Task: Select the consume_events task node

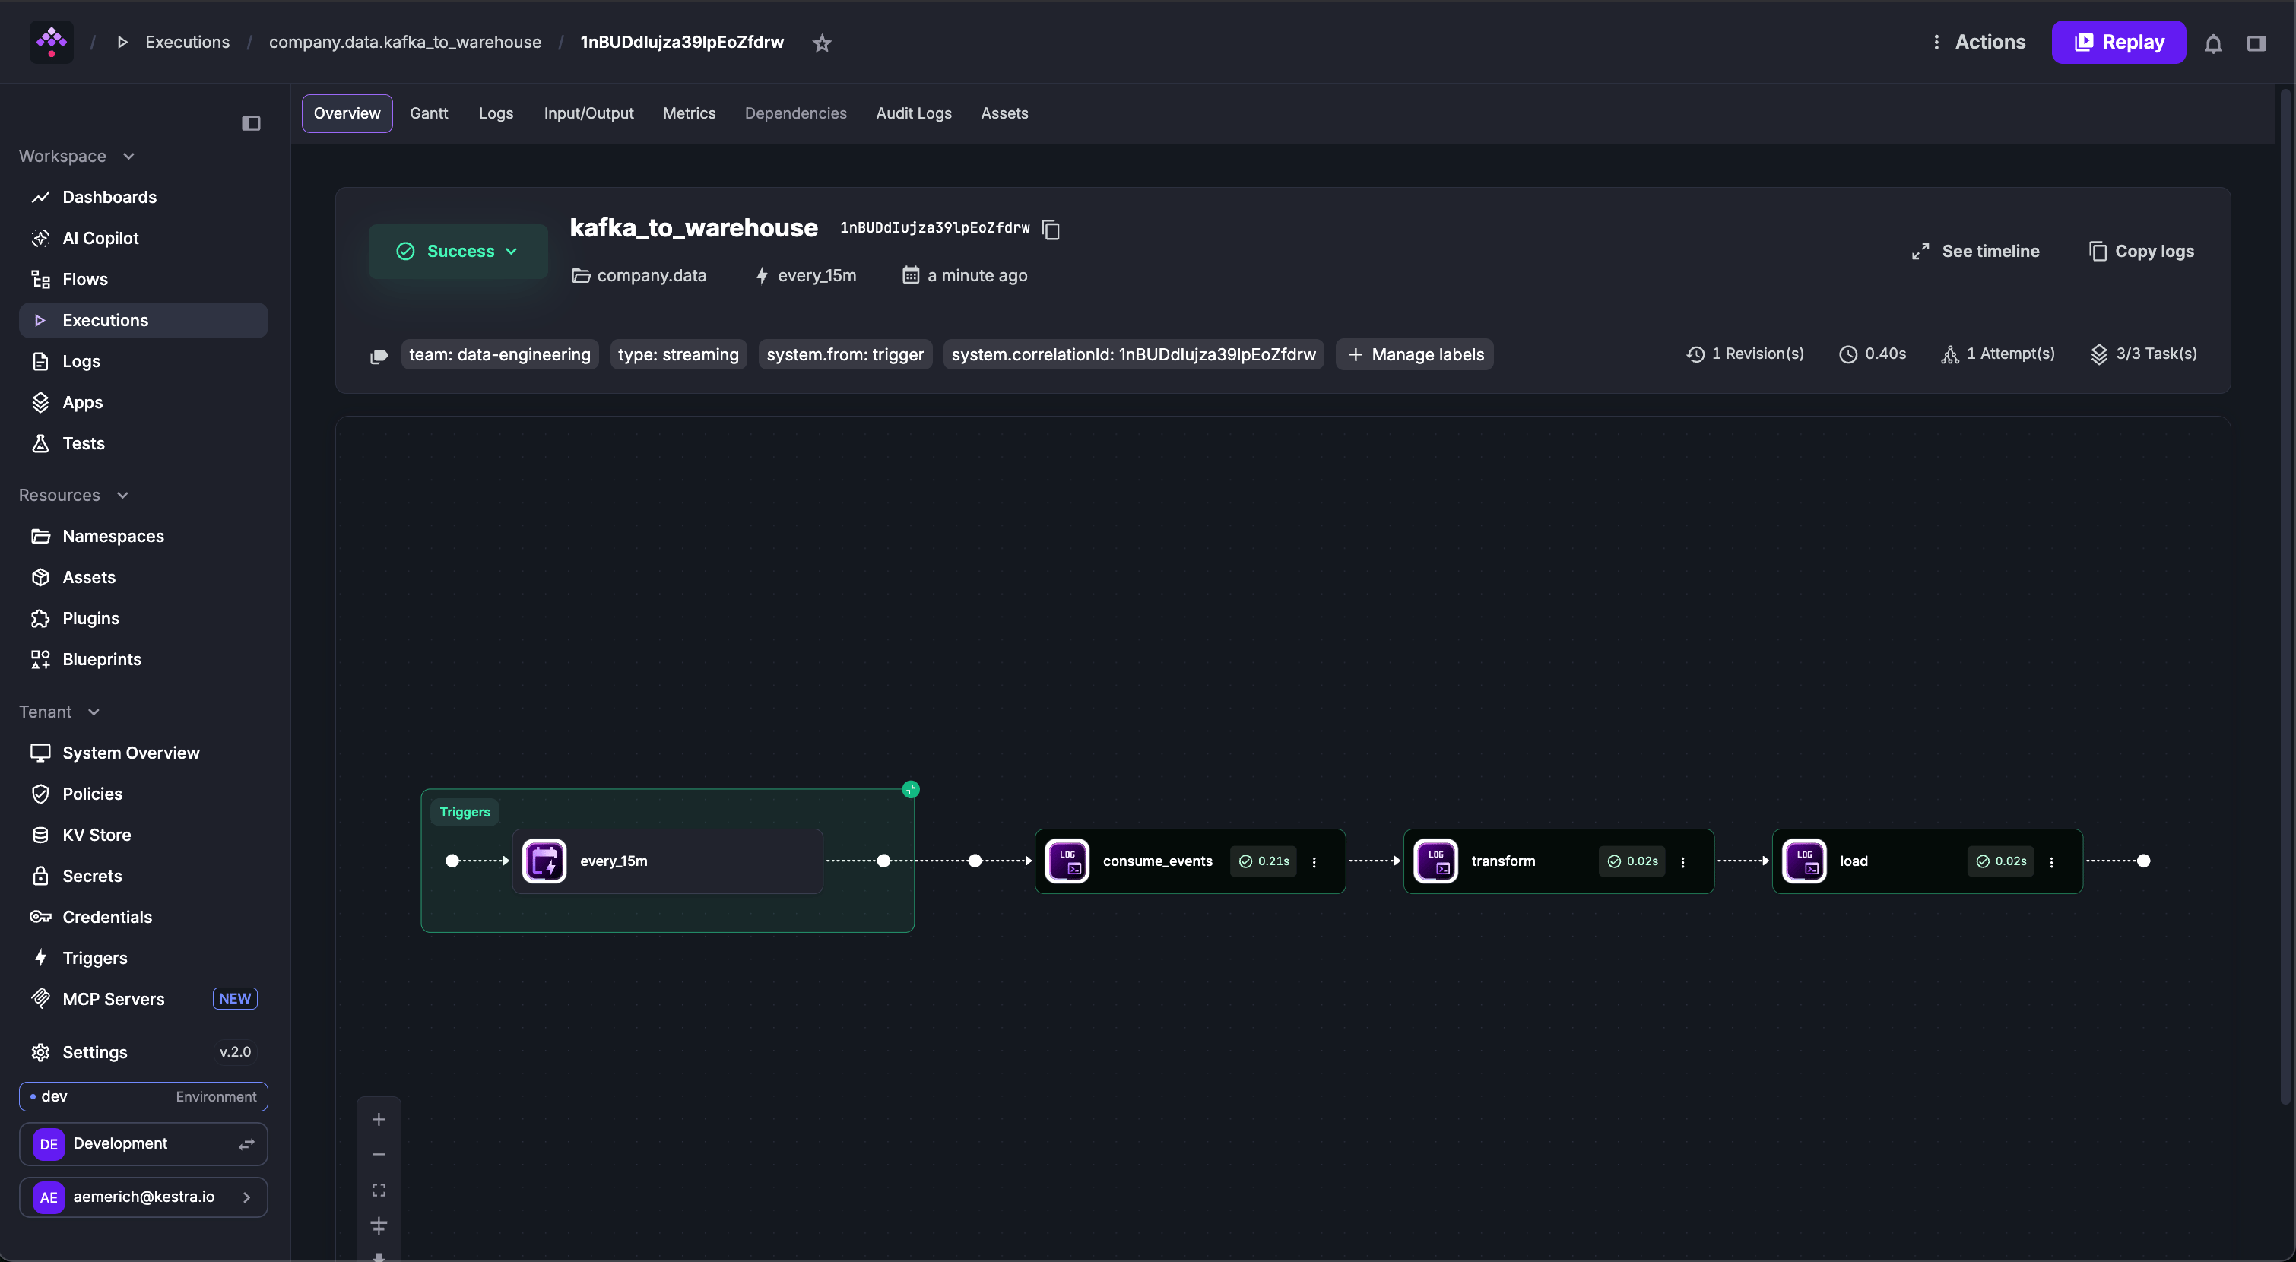Action: point(1190,861)
